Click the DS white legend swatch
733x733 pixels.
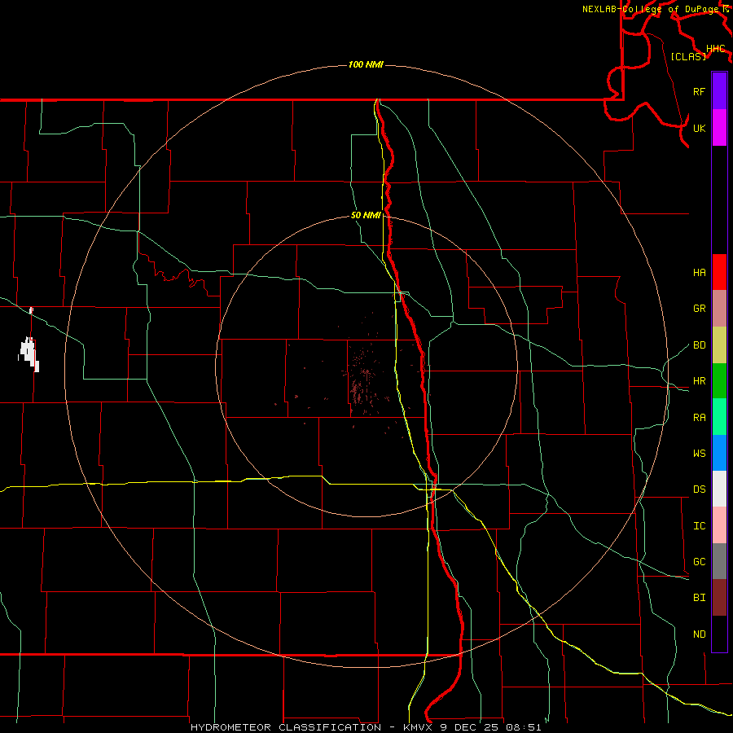(719, 489)
